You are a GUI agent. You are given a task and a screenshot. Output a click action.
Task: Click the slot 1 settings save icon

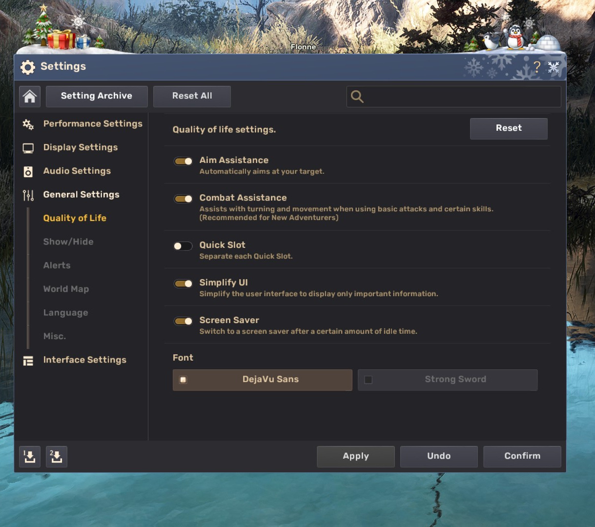click(x=29, y=457)
